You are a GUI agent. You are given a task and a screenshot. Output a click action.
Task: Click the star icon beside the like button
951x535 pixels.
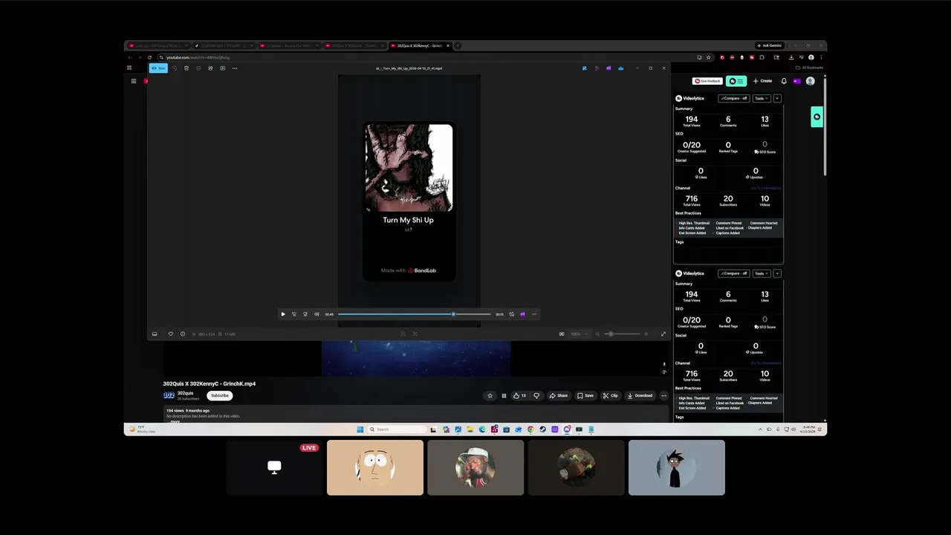click(x=490, y=395)
